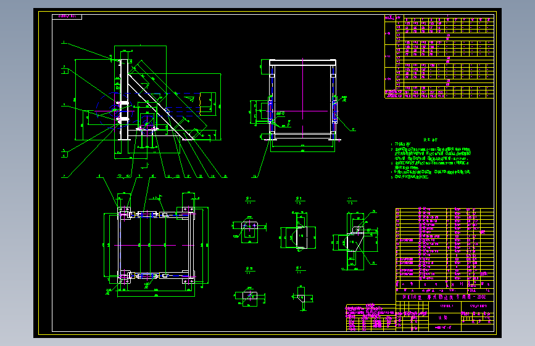Screen dimensions: 535x346
Task: Click the small label box at top-left border
Action: coord(67,17)
